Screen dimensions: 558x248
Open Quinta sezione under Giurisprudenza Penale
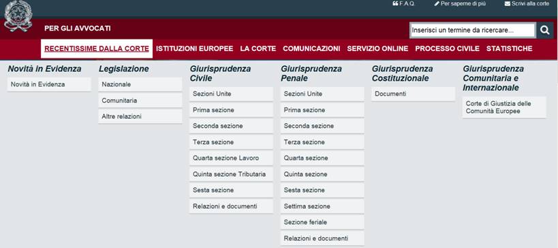322,174
